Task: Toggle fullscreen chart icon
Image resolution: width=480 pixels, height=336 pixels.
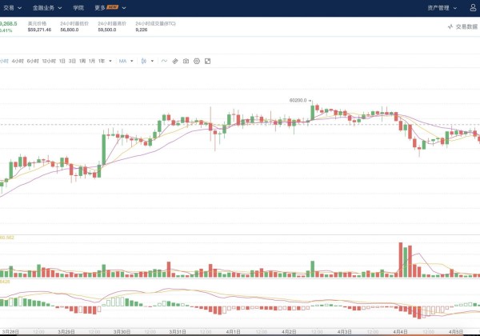Action: [207, 61]
